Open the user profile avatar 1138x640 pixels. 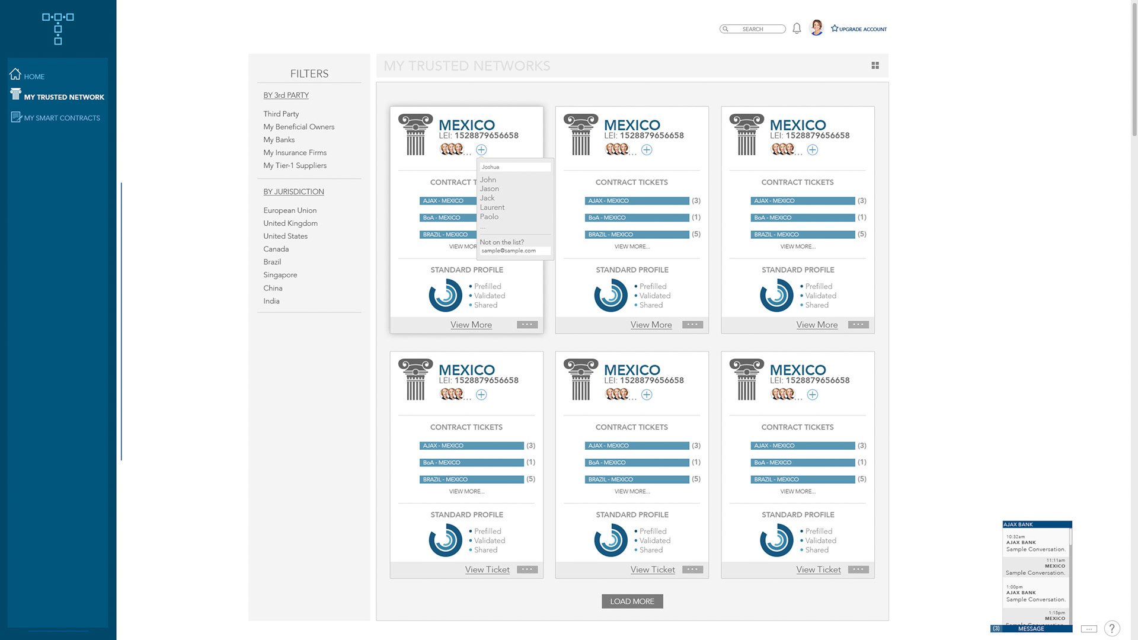816,28
